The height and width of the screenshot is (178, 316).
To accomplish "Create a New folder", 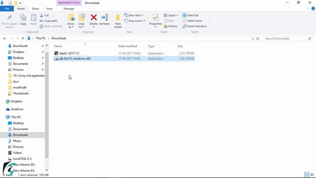I will tap(118, 21).
